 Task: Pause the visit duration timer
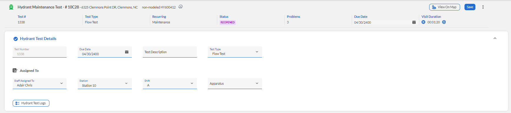tap(423, 22)
